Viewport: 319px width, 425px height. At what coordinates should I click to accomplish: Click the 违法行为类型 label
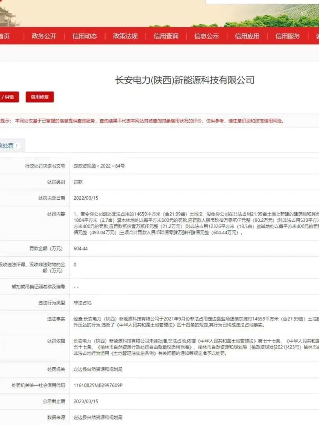(51, 303)
